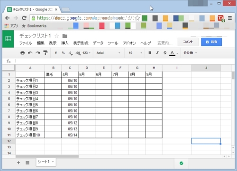Click the formula bar input
The width and height of the screenshot is (237, 171).
[x=125, y=61]
